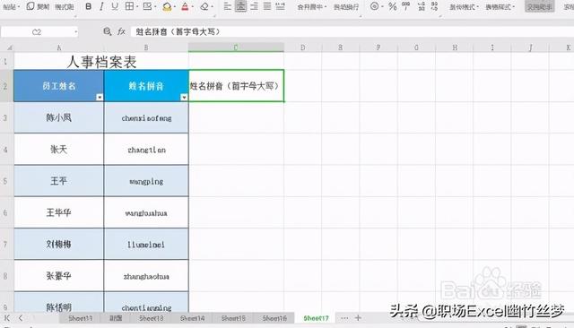
Task: Open the paste dropdown
Action: pos(12,6)
